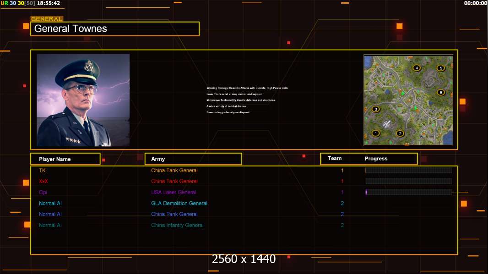Select player name Opi
Viewport: 488px width, 274px height.
pyautogui.click(x=43, y=192)
